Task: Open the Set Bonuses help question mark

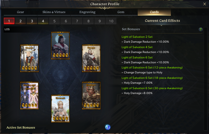Action: (x=201, y=29)
